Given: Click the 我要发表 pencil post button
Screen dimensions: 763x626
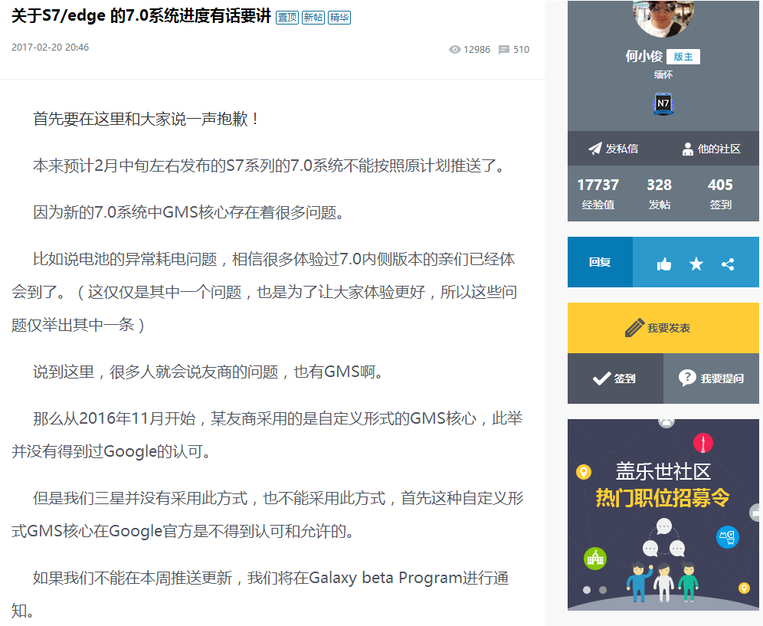Looking at the screenshot, I should [x=663, y=328].
